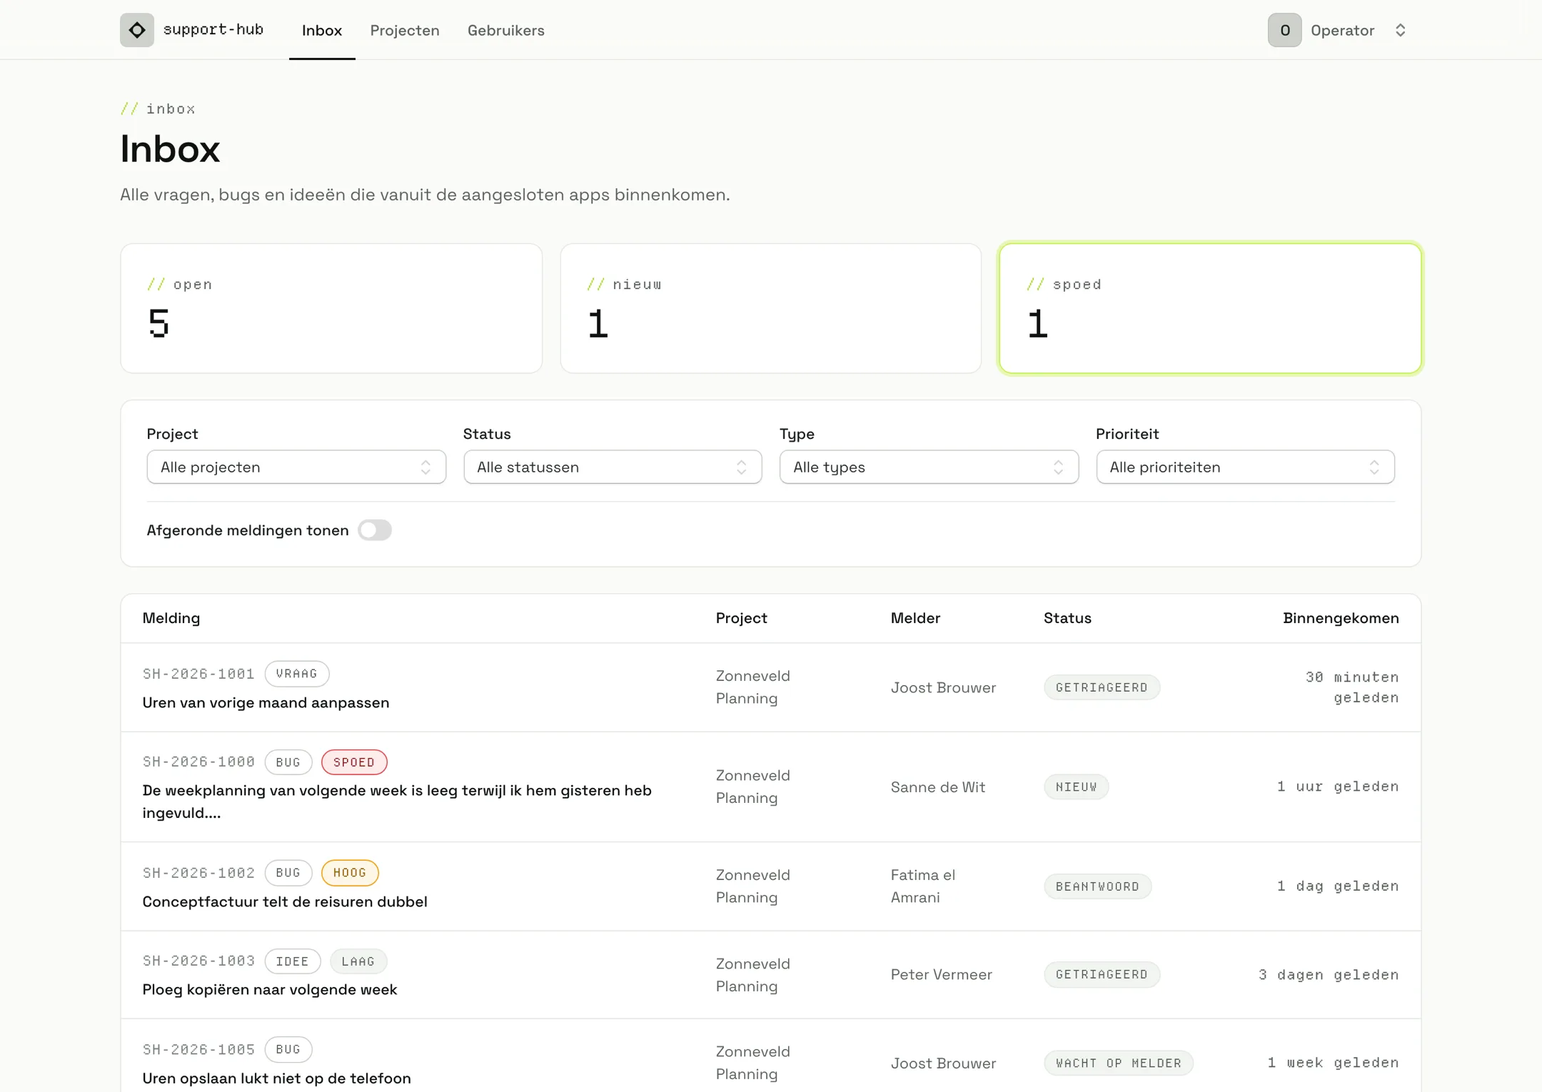The image size is (1542, 1092).
Task: Click the LAAG priority badge
Action: pos(358,961)
